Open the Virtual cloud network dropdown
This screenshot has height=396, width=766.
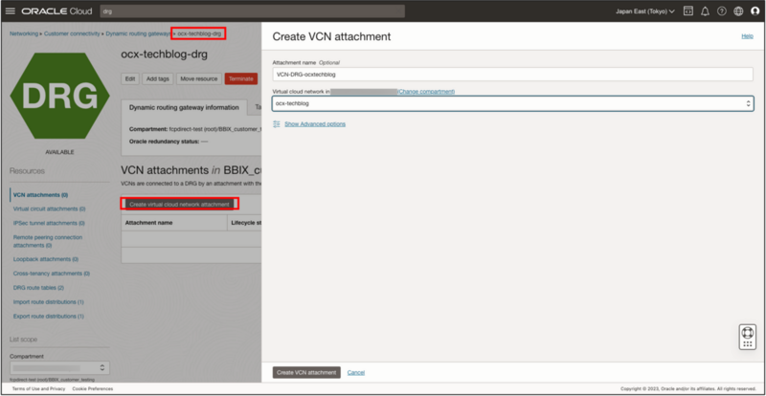tap(512, 103)
